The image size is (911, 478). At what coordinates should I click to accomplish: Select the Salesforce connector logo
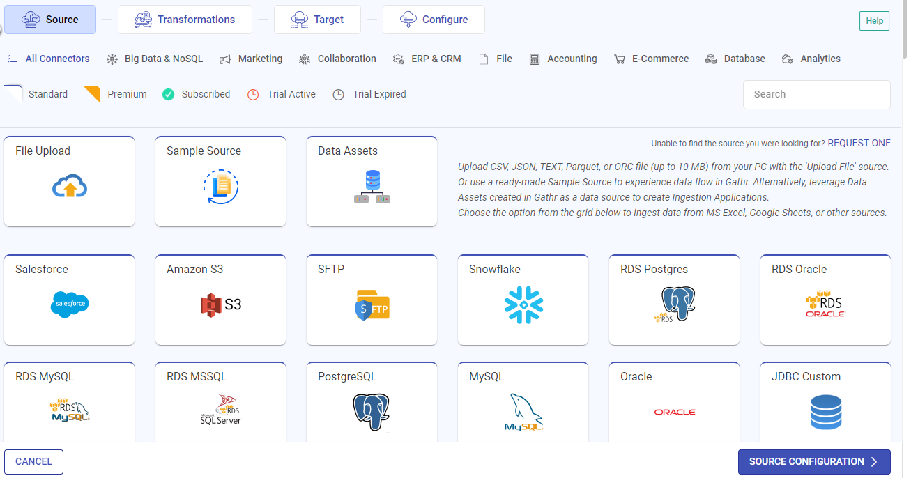69,304
